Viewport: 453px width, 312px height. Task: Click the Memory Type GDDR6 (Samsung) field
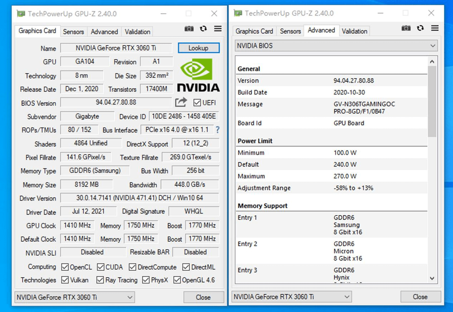[95, 171]
